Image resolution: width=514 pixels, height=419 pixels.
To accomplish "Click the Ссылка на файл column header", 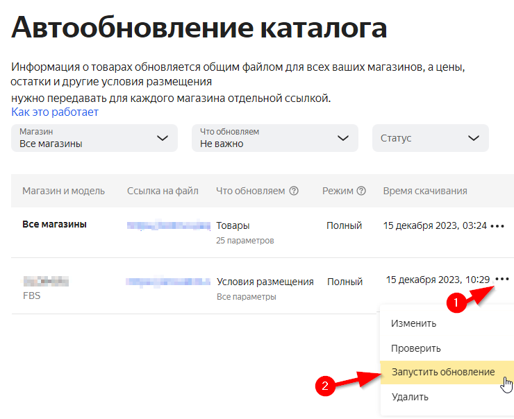I will 163,191.
